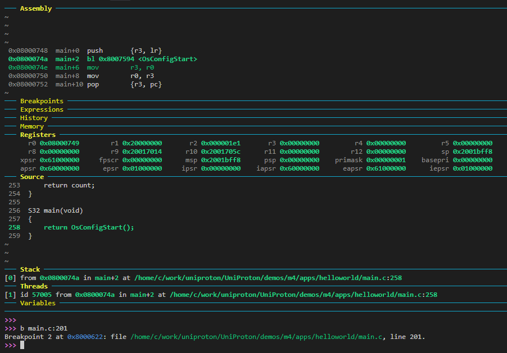This screenshot has width=507, height=353.
Task: Click the Stack section header
Action: pyautogui.click(x=30, y=269)
